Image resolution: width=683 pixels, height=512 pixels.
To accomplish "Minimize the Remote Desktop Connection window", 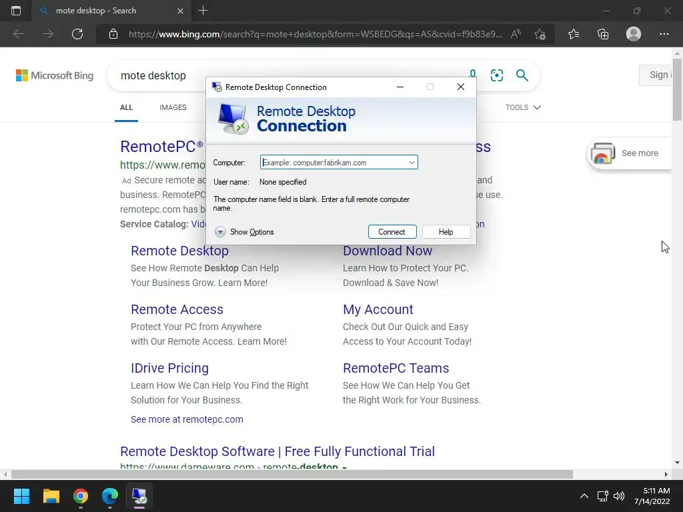I will [x=400, y=87].
